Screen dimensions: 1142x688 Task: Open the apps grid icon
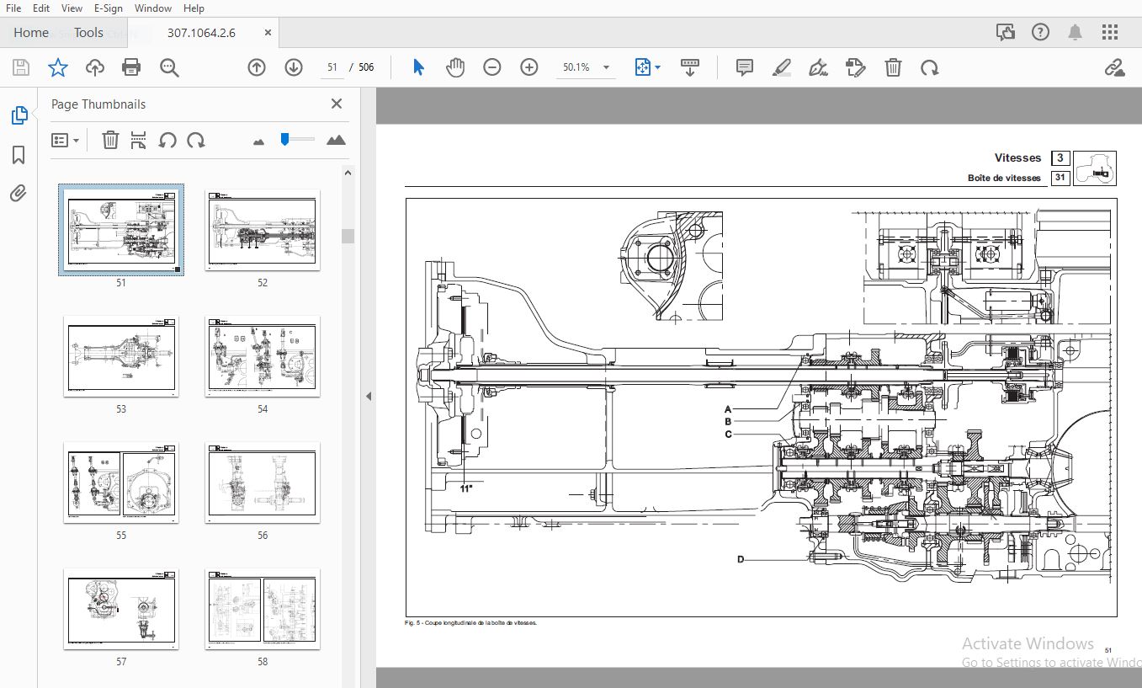pyautogui.click(x=1110, y=32)
